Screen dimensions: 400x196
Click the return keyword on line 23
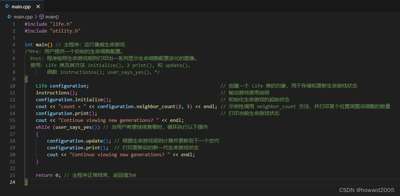tap(44, 175)
